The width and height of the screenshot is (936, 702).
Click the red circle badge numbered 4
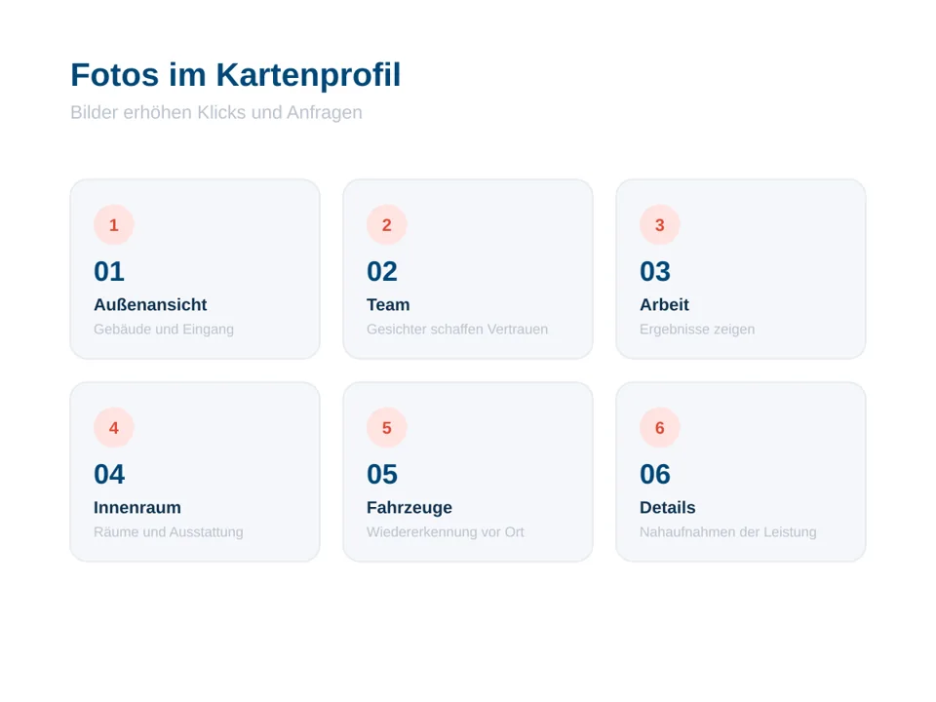113,427
